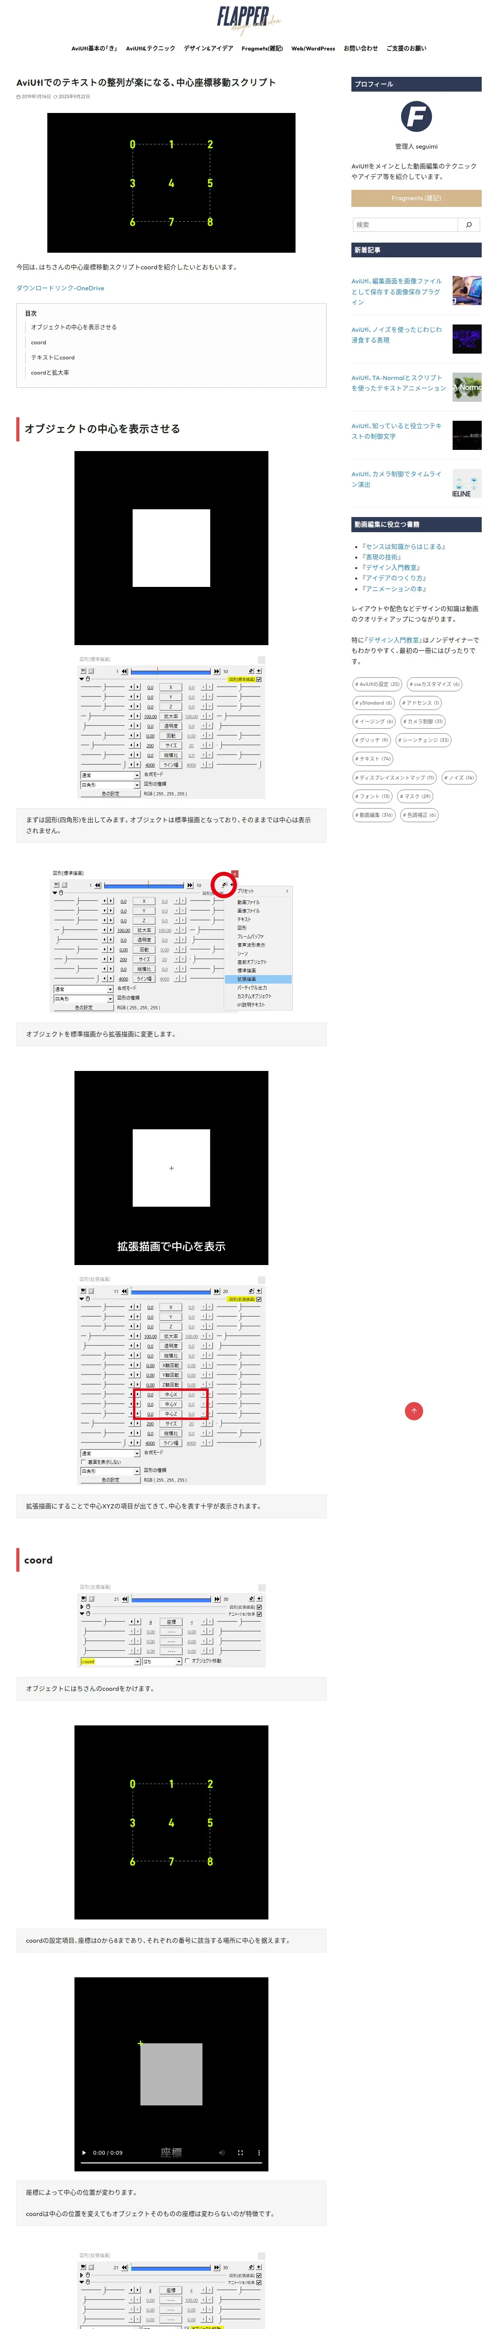Select the # シーンチェンジ (33) tag

pos(423,741)
